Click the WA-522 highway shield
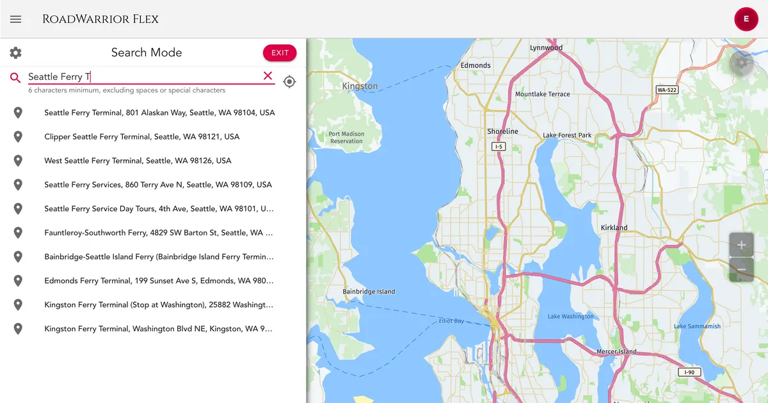Screen dimensions: 768x403 click(x=667, y=90)
